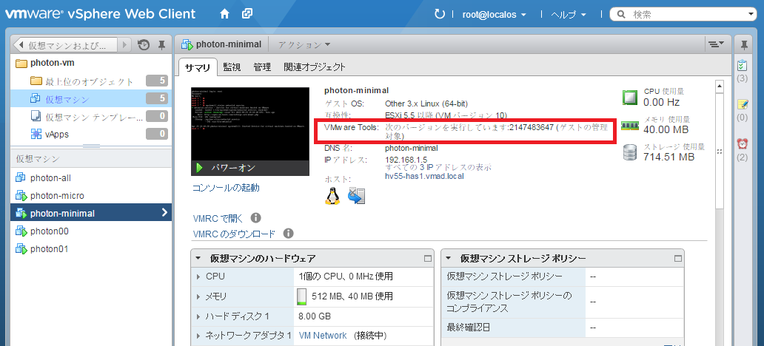Image resolution: width=764 pixels, height=346 pixels.
Task: Open the content view options menu icon
Action: pos(717,45)
